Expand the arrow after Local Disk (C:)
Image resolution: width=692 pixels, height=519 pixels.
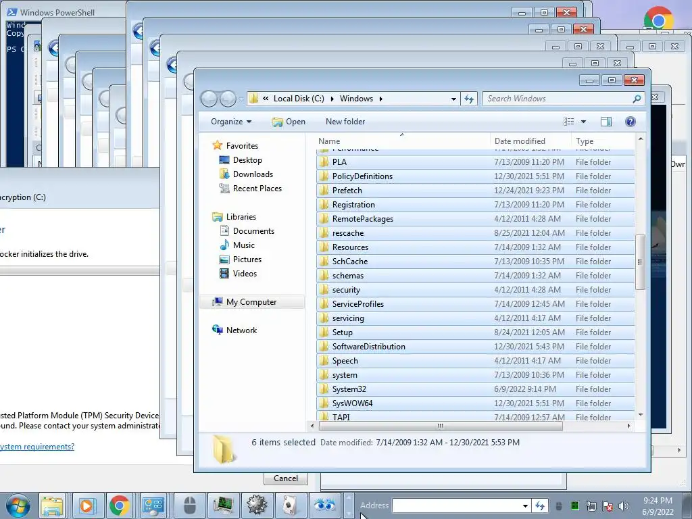click(332, 99)
